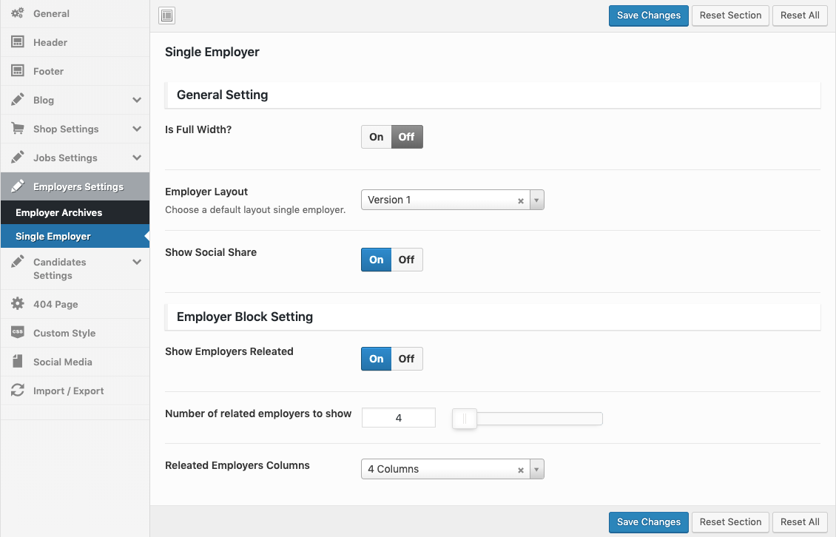Turn on the Is Full Width option
The image size is (836, 537).
tap(377, 137)
